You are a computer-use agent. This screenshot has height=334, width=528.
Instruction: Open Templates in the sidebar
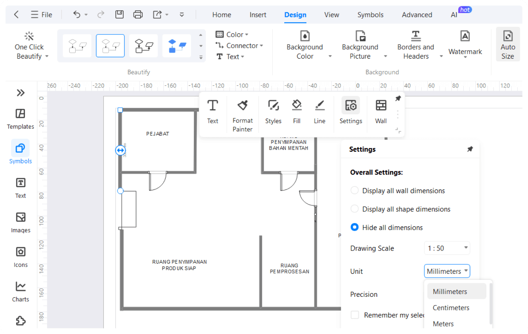tap(21, 119)
